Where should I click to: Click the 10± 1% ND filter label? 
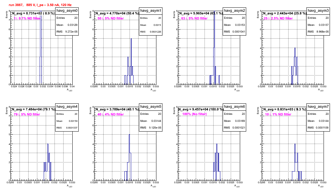tap(278, 114)
